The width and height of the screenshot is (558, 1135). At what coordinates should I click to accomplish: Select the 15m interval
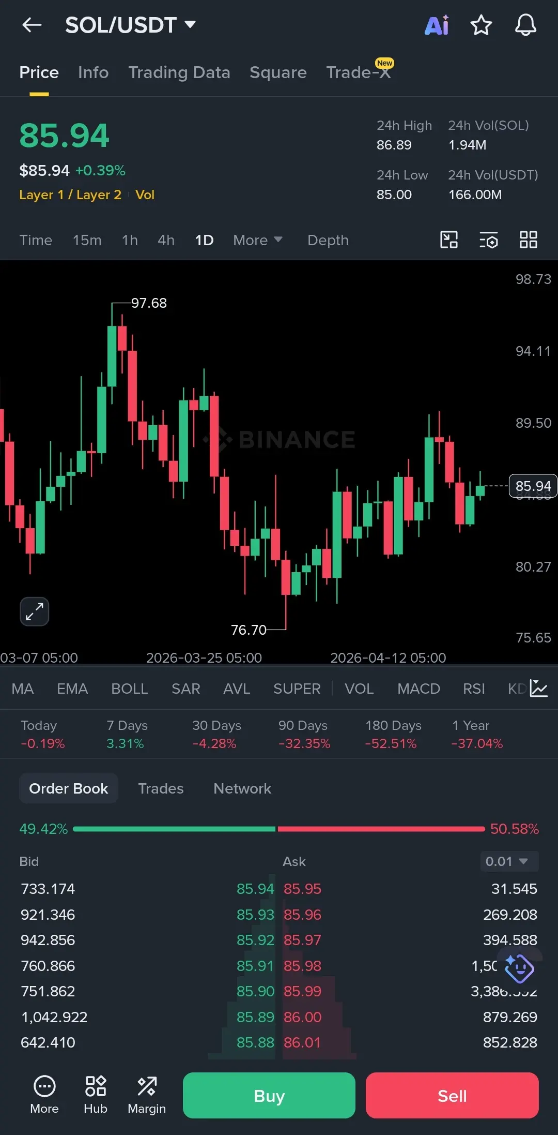click(87, 240)
